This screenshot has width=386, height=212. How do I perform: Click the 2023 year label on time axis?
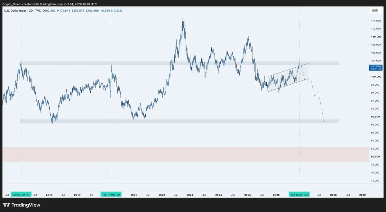click(190, 195)
